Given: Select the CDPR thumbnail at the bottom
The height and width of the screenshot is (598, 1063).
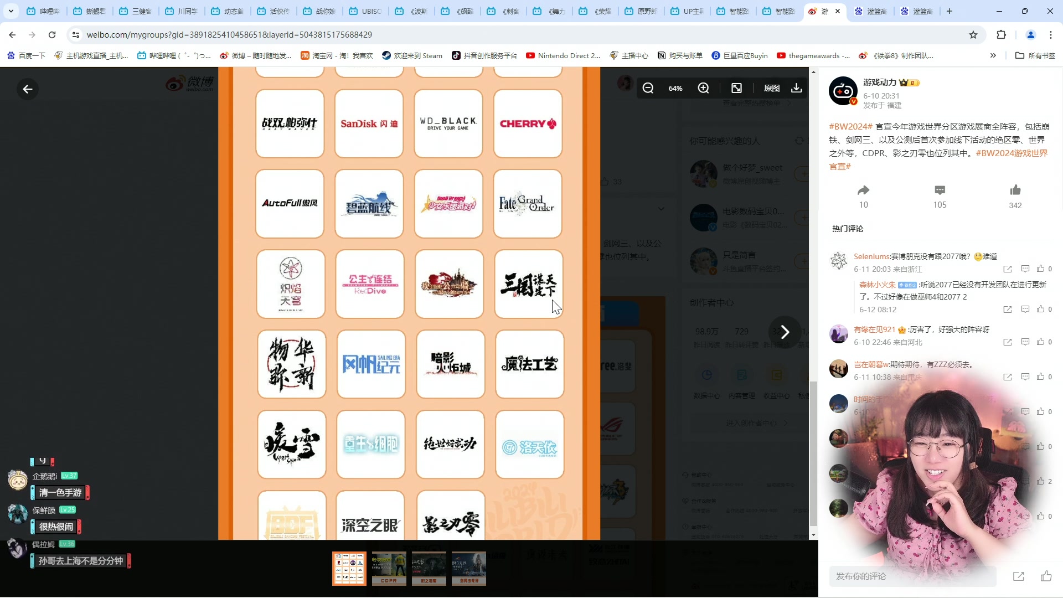Looking at the screenshot, I should pyautogui.click(x=389, y=568).
